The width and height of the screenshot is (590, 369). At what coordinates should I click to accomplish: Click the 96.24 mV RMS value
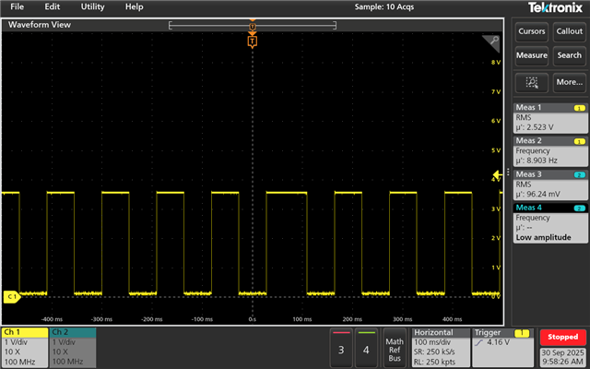(x=543, y=195)
